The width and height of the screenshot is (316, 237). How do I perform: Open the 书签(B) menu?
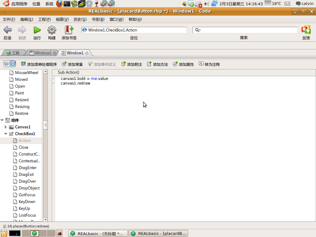pyautogui.click(x=98, y=19)
